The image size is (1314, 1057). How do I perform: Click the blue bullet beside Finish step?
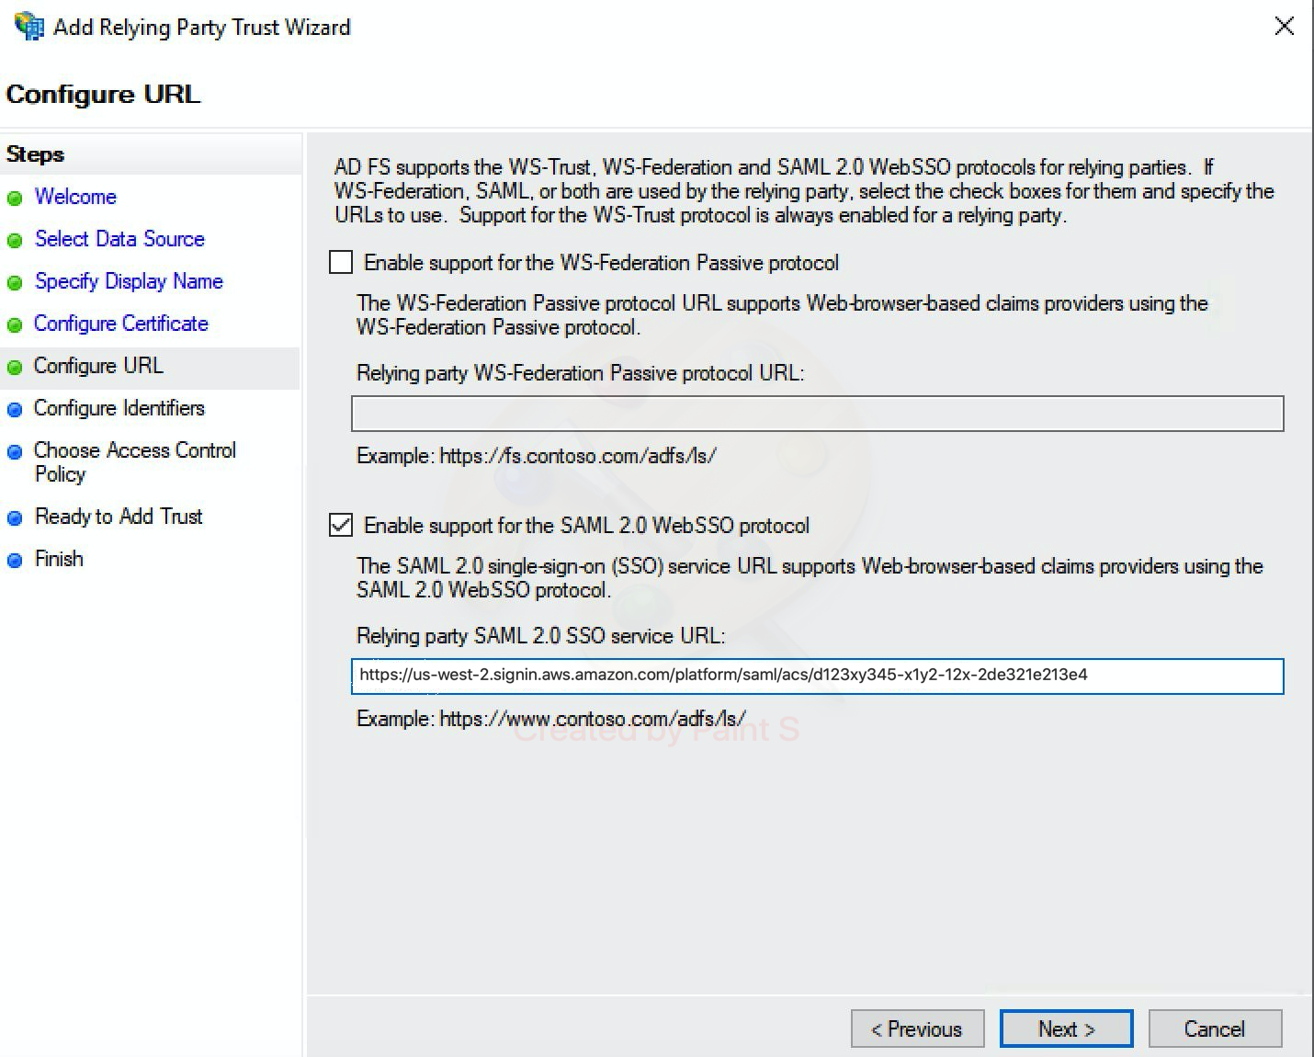pos(17,560)
